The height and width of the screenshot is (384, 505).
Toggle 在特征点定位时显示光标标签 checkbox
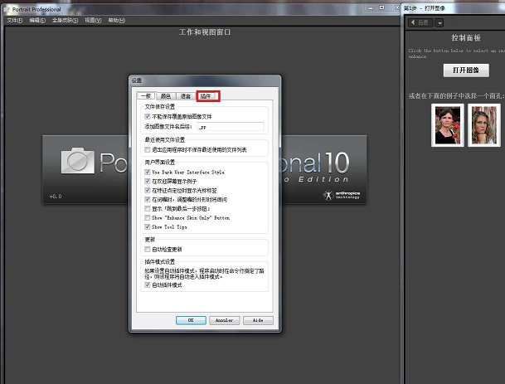(x=147, y=190)
